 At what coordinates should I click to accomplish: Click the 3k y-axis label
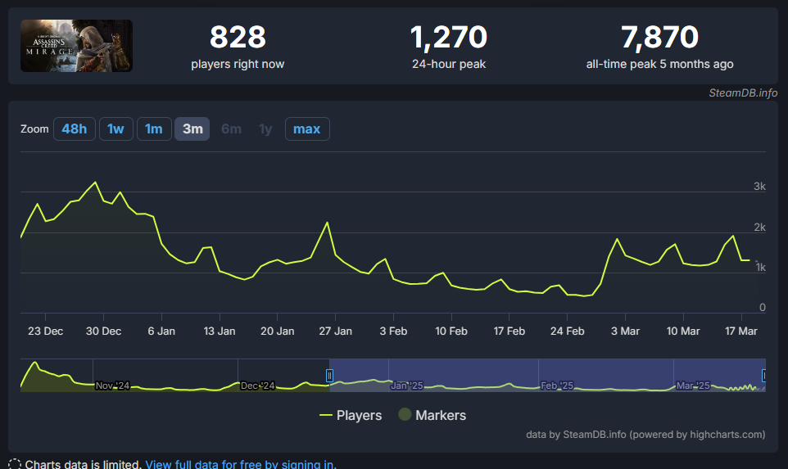759,187
